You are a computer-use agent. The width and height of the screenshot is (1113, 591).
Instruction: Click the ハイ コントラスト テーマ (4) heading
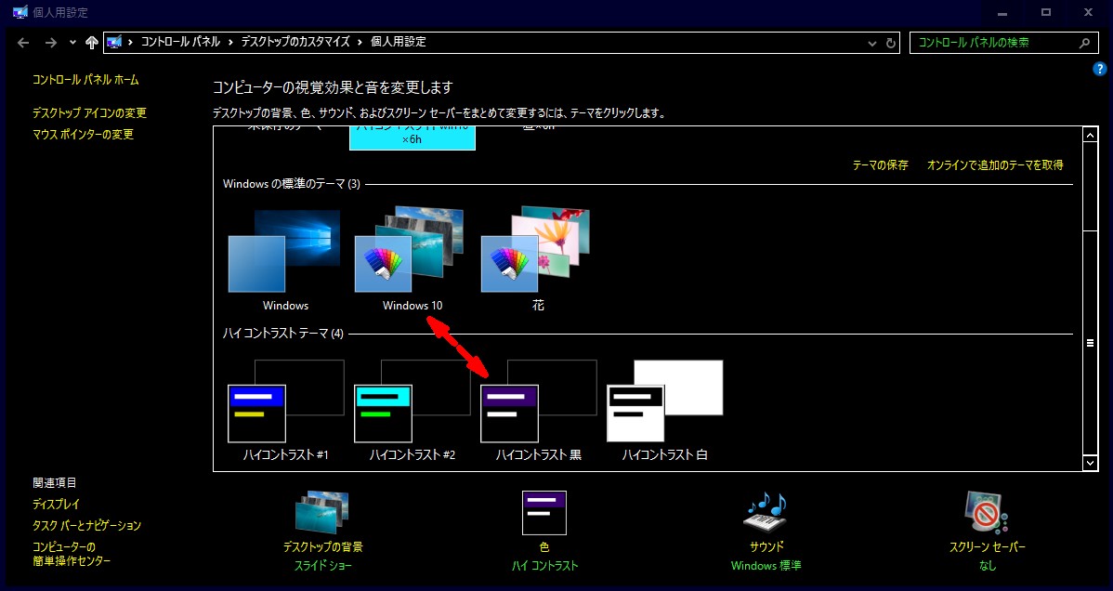click(x=283, y=334)
